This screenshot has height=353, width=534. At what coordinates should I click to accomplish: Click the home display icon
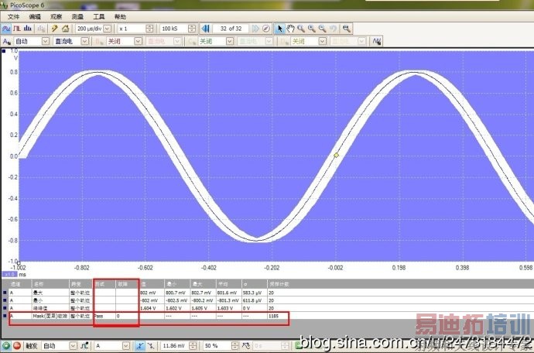(65, 29)
